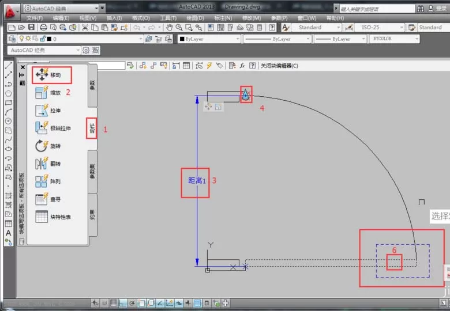Open the 绘图(D) menu

click(x=195, y=18)
